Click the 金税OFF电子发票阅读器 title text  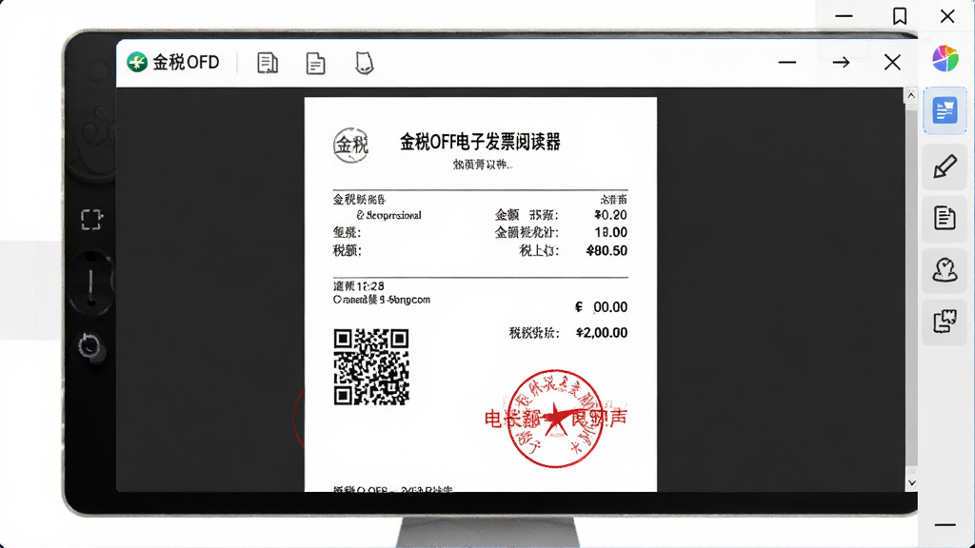(x=480, y=143)
